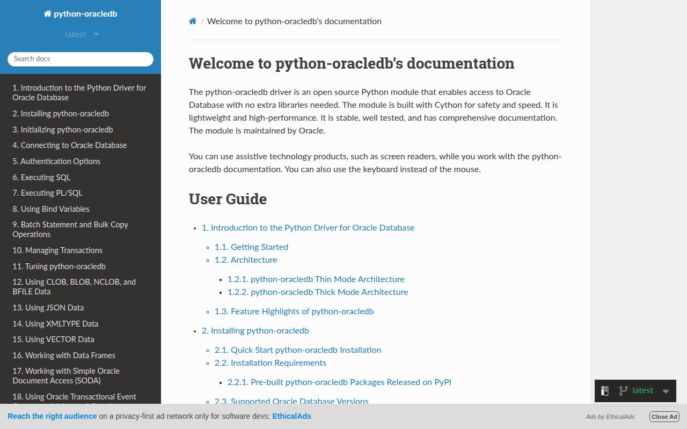Open the EthicalAds link in banner
This screenshot has width=687, height=429.
tap(291, 416)
